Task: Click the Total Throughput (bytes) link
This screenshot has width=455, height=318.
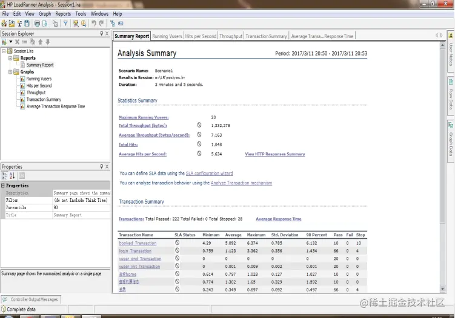Action: click(x=143, y=125)
